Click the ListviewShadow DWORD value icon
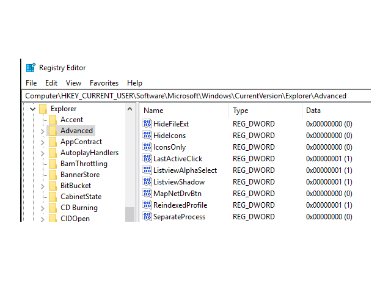Viewport: 391px width, 281px height. point(147,181)
